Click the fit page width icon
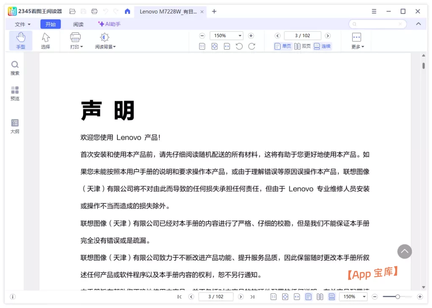 pos(227,46)
